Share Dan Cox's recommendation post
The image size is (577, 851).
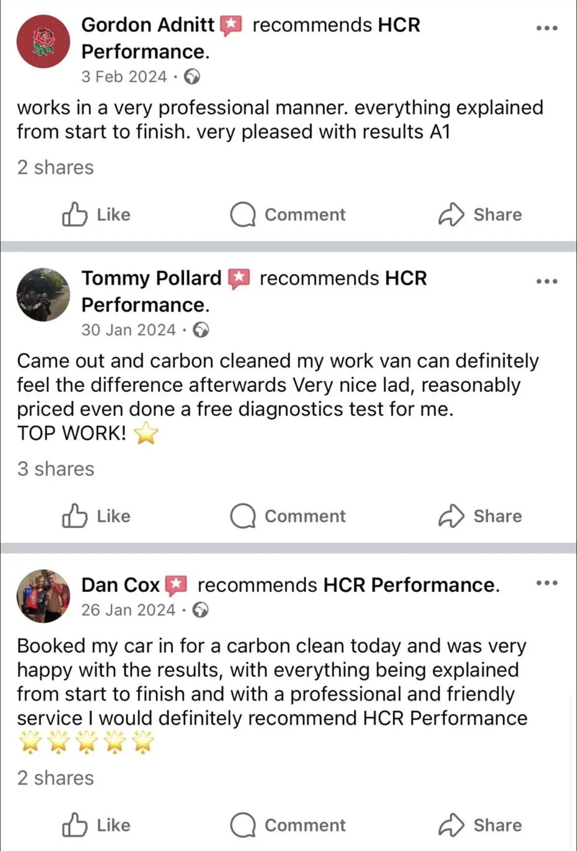(x=480, y=825)
